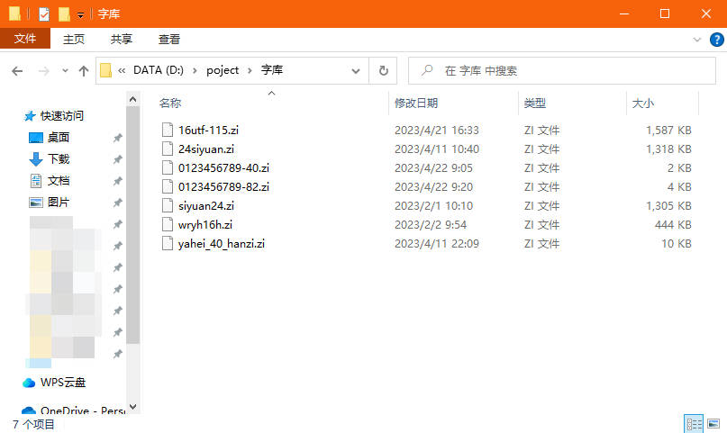Viewport: 727px width, 433px height.
Task: Open the Help question mark icon
Action: pyautogui.click(x=715, y=40)
